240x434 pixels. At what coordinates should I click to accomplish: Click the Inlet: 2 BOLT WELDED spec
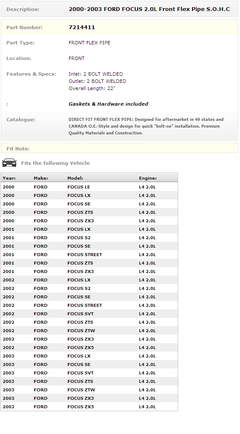(96, 74)
